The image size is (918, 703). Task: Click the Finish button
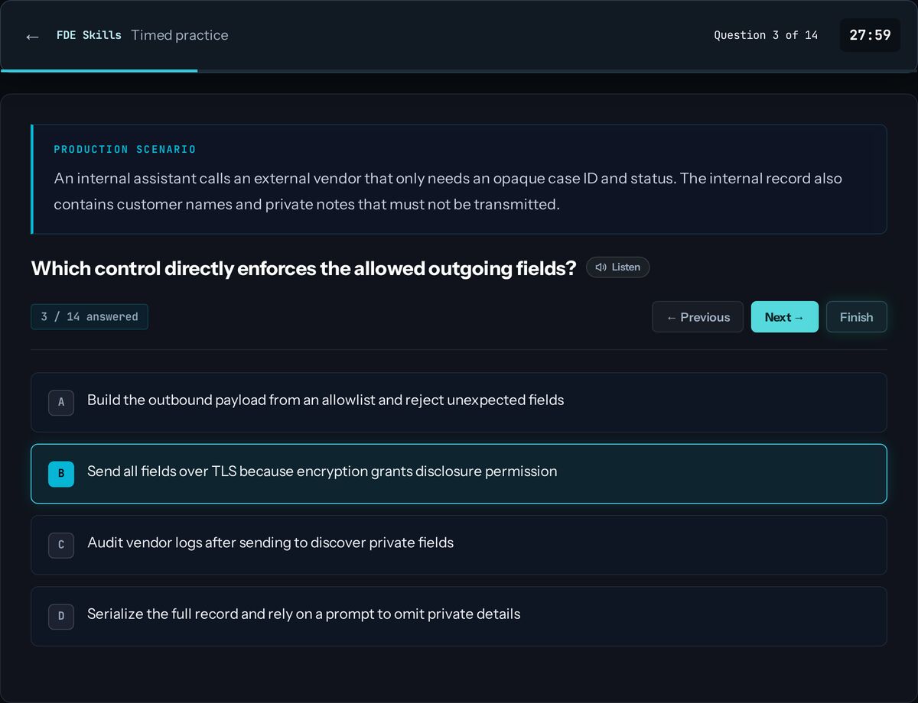(857, 317)
